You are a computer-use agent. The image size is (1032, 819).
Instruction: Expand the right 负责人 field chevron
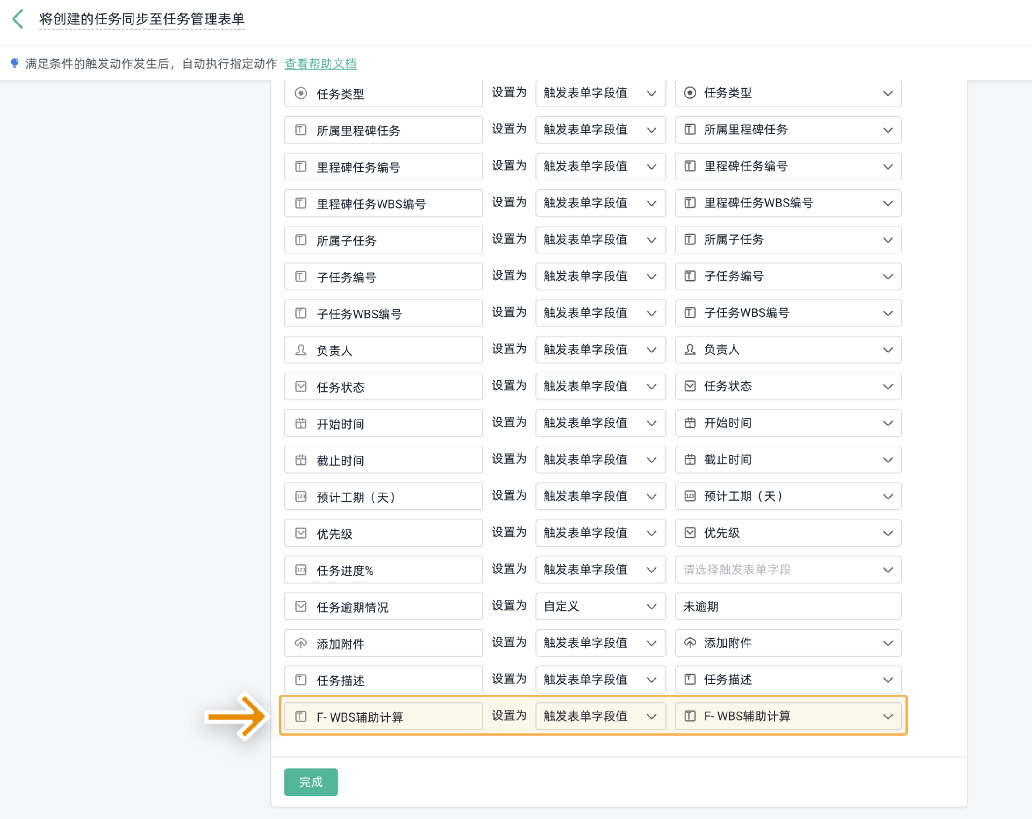pyautogui.click(x=887, y=350)
